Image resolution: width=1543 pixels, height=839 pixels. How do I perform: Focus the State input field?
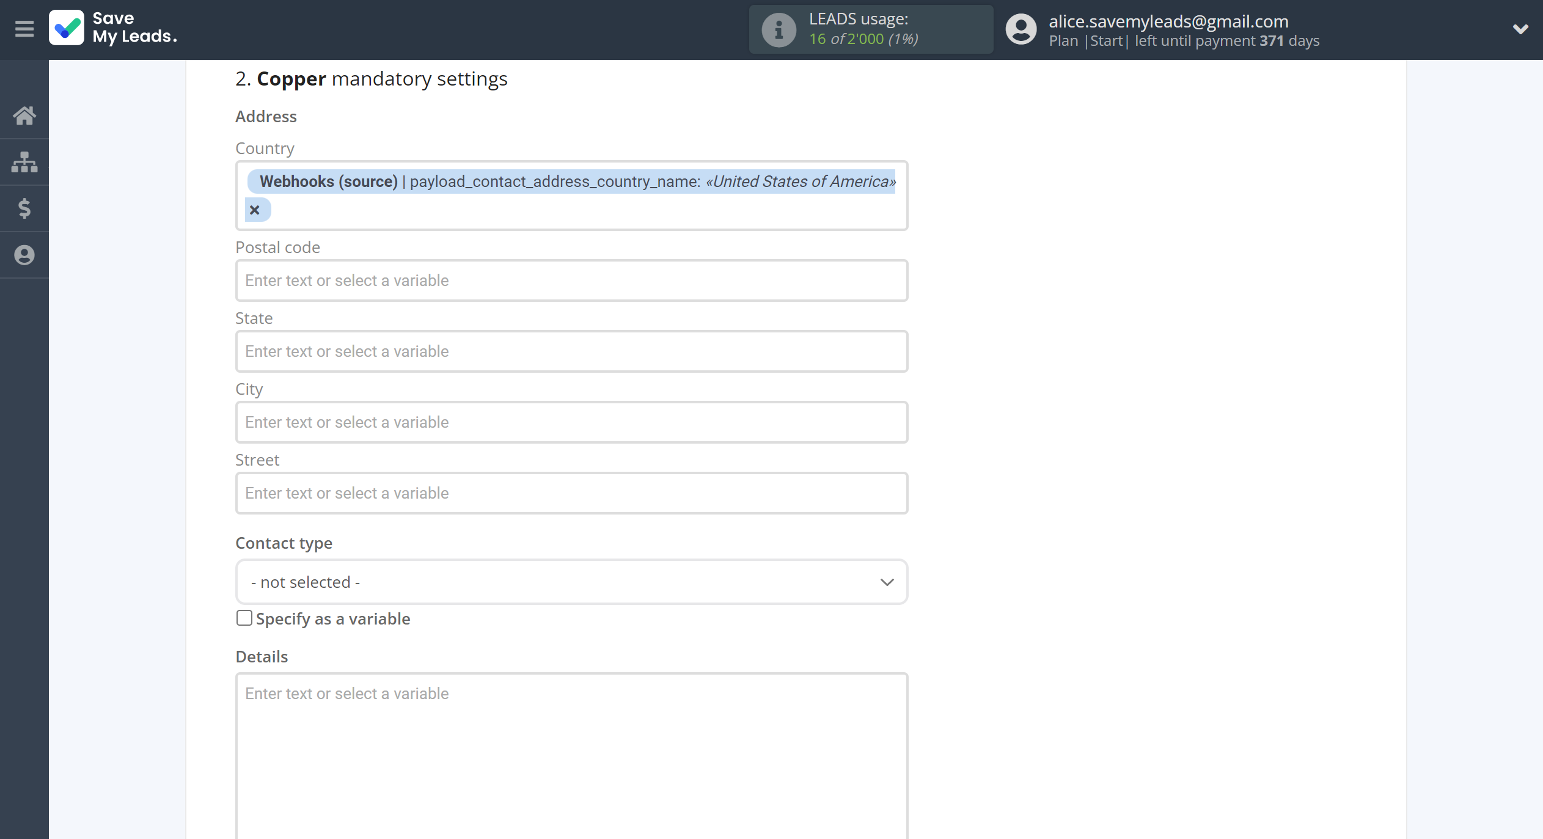(571, 351)
